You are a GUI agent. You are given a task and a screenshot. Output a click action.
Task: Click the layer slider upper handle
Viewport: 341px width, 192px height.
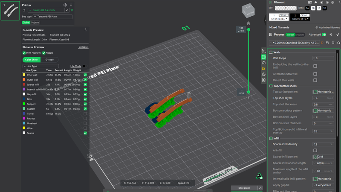tap(249, 29)
